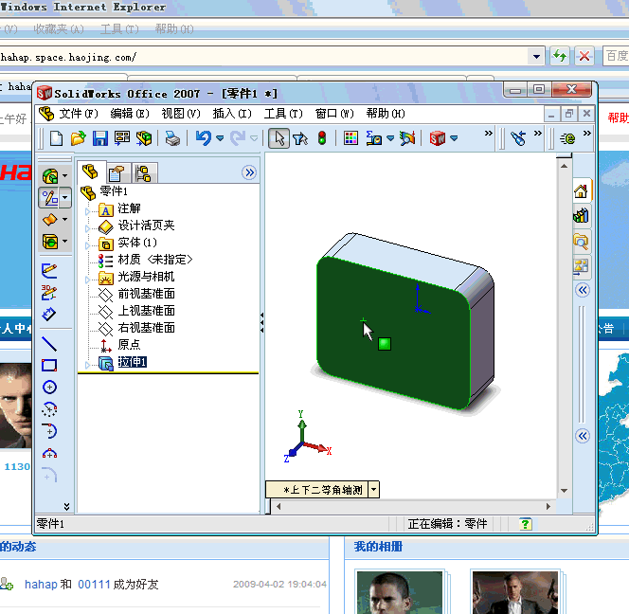Viewport: 629px width, 614px height.
Task: Click the red SolidWorks SW toolbar icon
Action: click(438, 139)
